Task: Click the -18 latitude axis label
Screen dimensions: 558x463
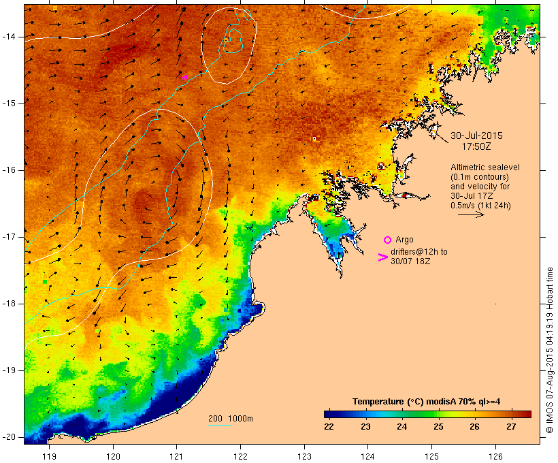Action: pyautogui.click(x=9, y=304)
